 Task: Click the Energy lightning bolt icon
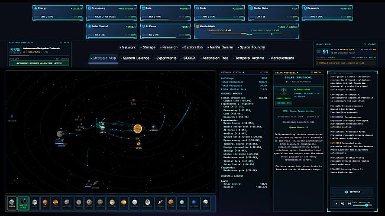click(x=36, y=8)
